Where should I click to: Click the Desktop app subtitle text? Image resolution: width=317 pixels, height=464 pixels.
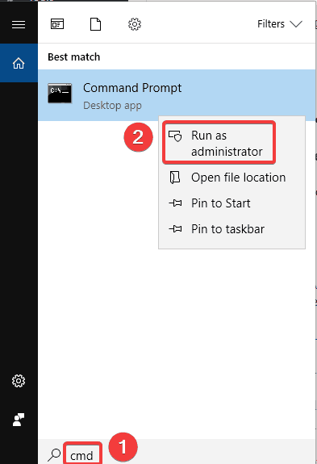coord(112,106)
